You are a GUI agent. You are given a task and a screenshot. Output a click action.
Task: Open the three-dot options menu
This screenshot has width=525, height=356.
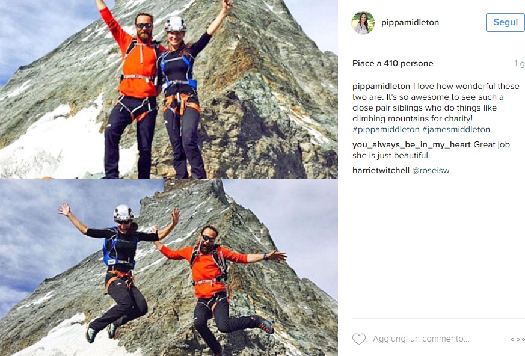[x=518, y=339]
